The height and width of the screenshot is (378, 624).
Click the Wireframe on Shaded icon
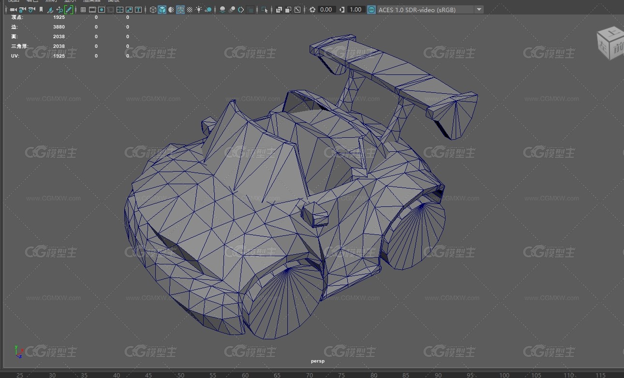click(180, 10)
